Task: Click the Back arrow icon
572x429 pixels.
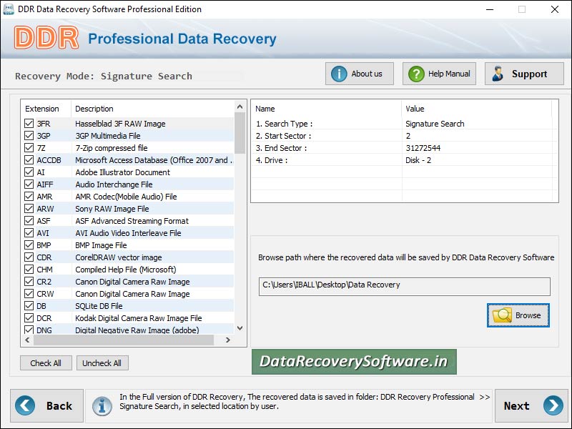Action: pyautogui.click(x=26, y=405)
